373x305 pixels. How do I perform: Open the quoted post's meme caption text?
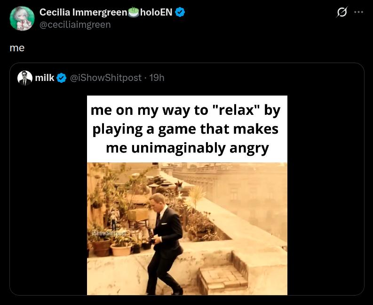point(187,129)
